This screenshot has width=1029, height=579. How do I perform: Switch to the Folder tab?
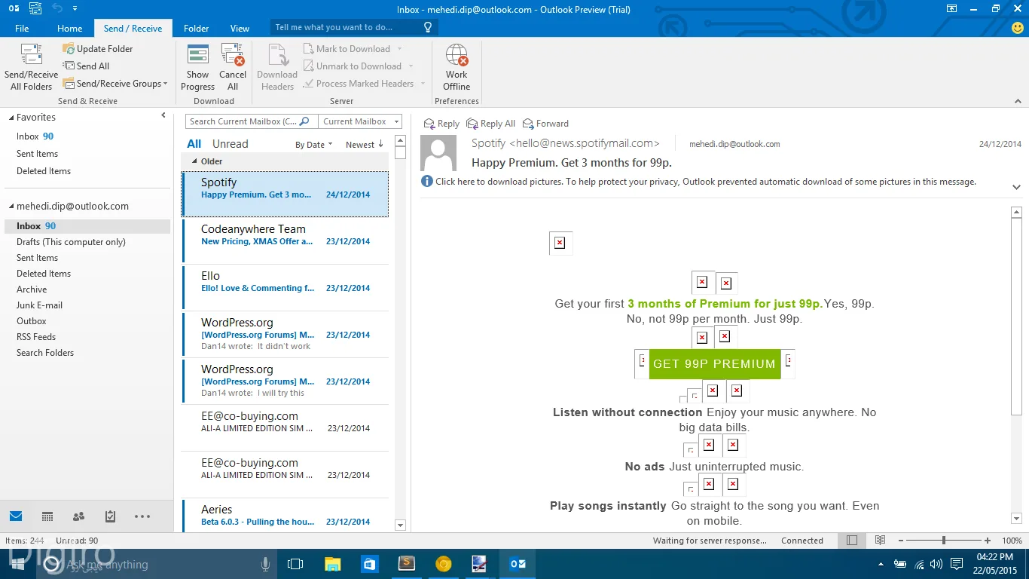pos(196,28)
